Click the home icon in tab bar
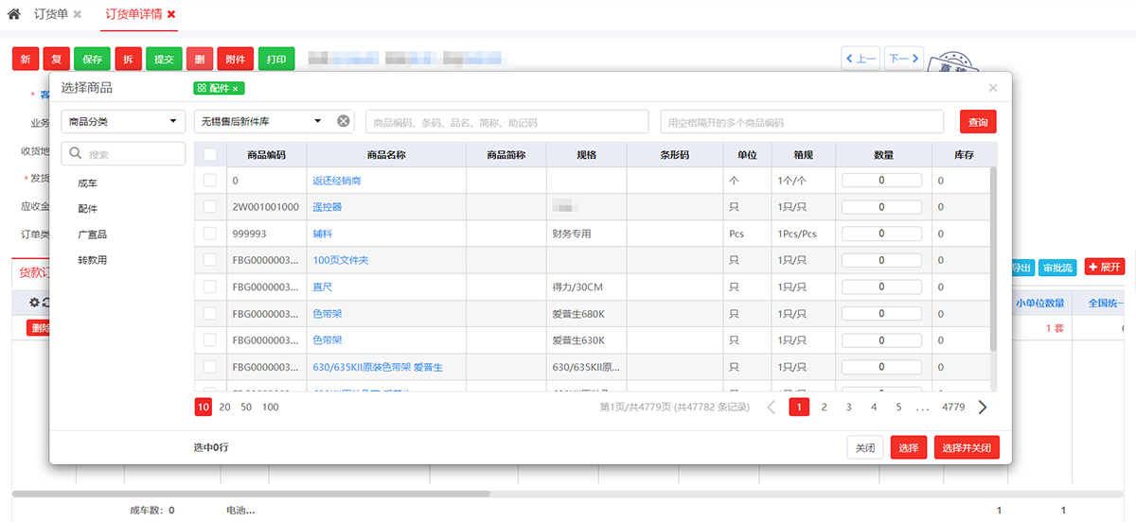The width and height of the screenshot is (1136, 522). pos(13,14)
